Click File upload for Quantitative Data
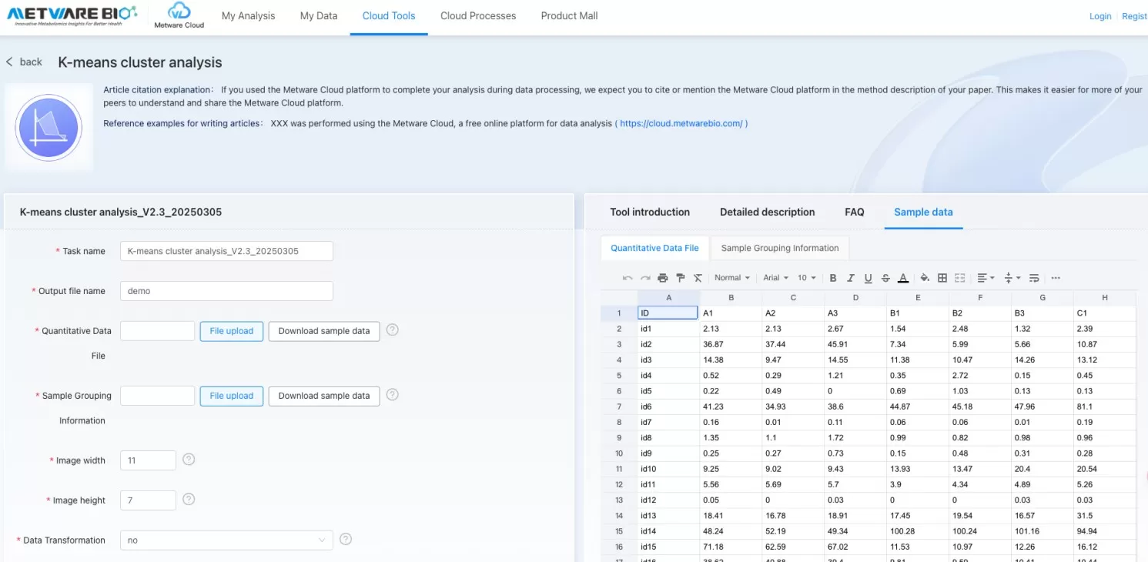This screenshot has width=1148, height=562. [231, 330]
